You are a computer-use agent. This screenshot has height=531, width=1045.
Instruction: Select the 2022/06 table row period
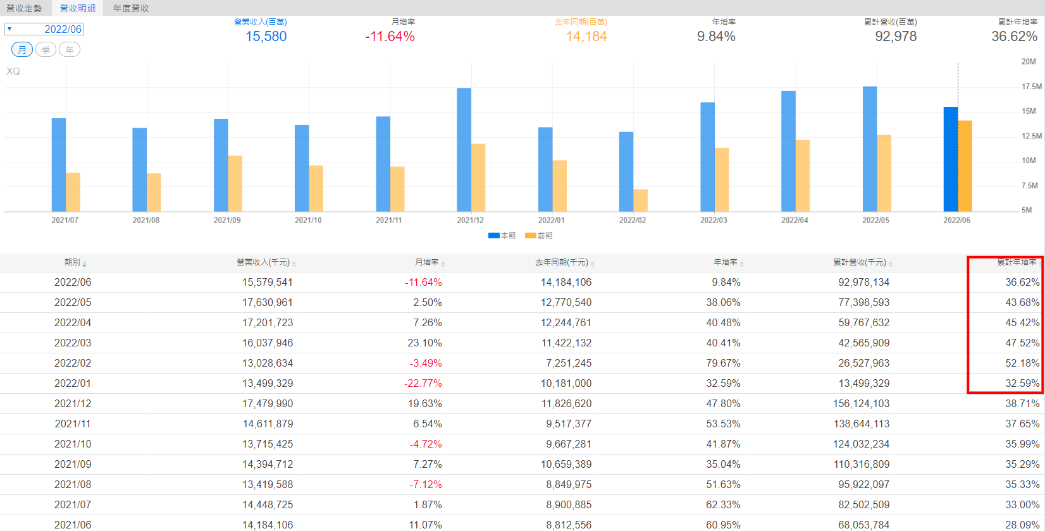point(73,283)
